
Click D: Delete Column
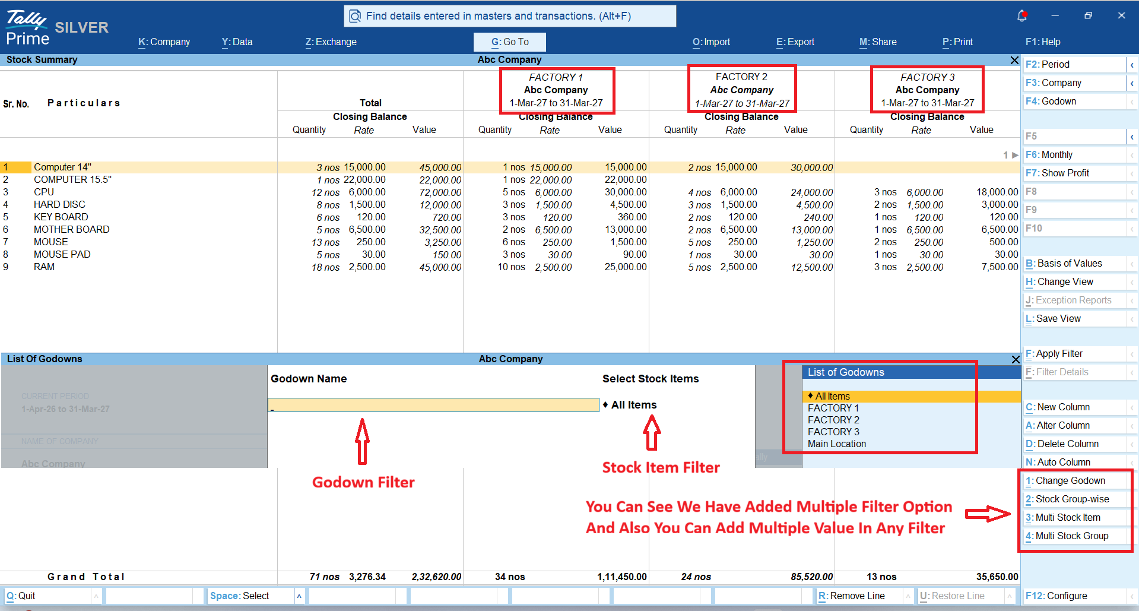pyautogui.click(x=1074, y=444)
